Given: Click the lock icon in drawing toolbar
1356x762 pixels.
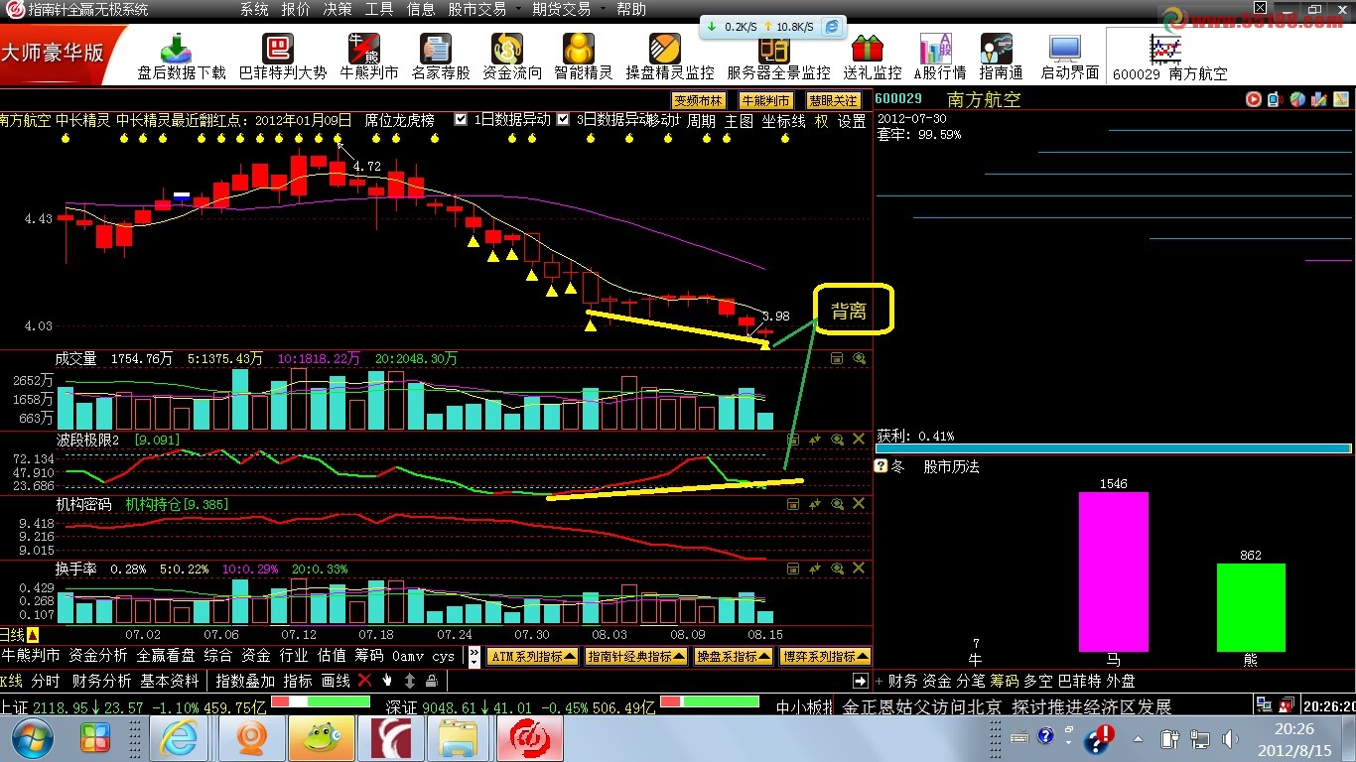Looking at the screenshot, I should coord(432,681).
